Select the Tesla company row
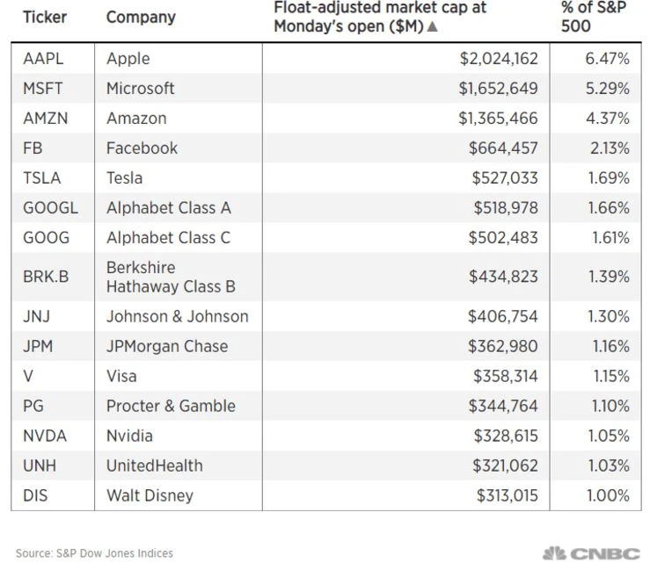 tap(124, 178)
